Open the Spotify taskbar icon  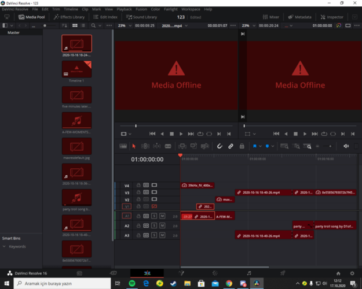pyautogui.click(x=132, y=283)
